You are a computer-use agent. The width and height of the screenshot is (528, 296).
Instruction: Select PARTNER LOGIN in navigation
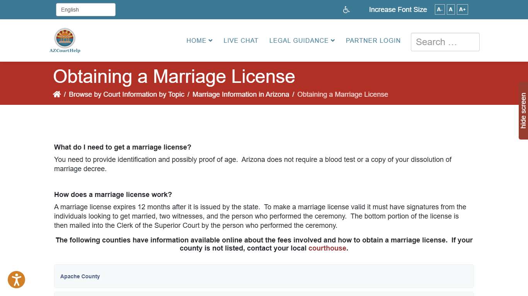(x=373, y=40)
